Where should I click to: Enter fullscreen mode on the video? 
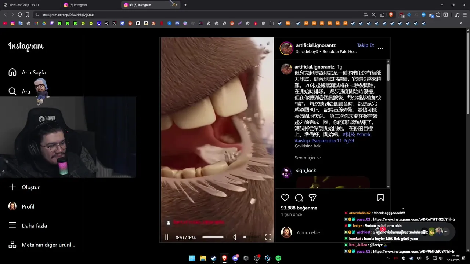pyautogui.click(x=268, y=237)
